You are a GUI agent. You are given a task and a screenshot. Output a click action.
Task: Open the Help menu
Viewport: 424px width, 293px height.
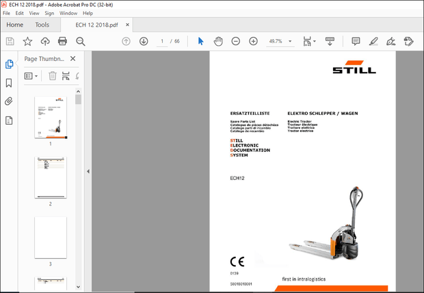88,13
